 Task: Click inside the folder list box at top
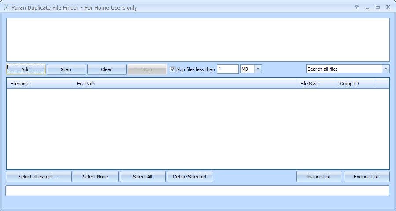click(198, 40)
